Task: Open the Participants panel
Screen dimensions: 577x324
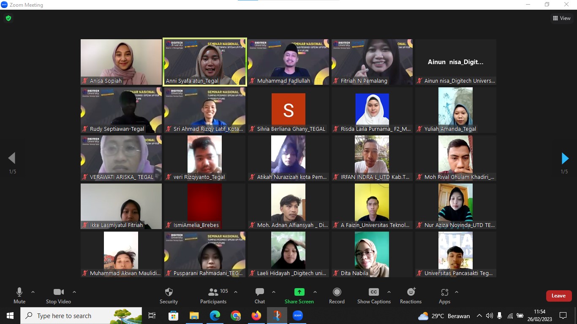Action: point(213,295)
